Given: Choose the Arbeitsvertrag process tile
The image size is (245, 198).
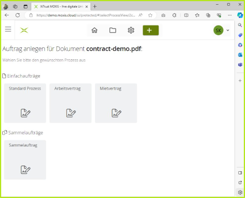Looking at the screenshot, I should pyautogui.click(x=70, y=103).
